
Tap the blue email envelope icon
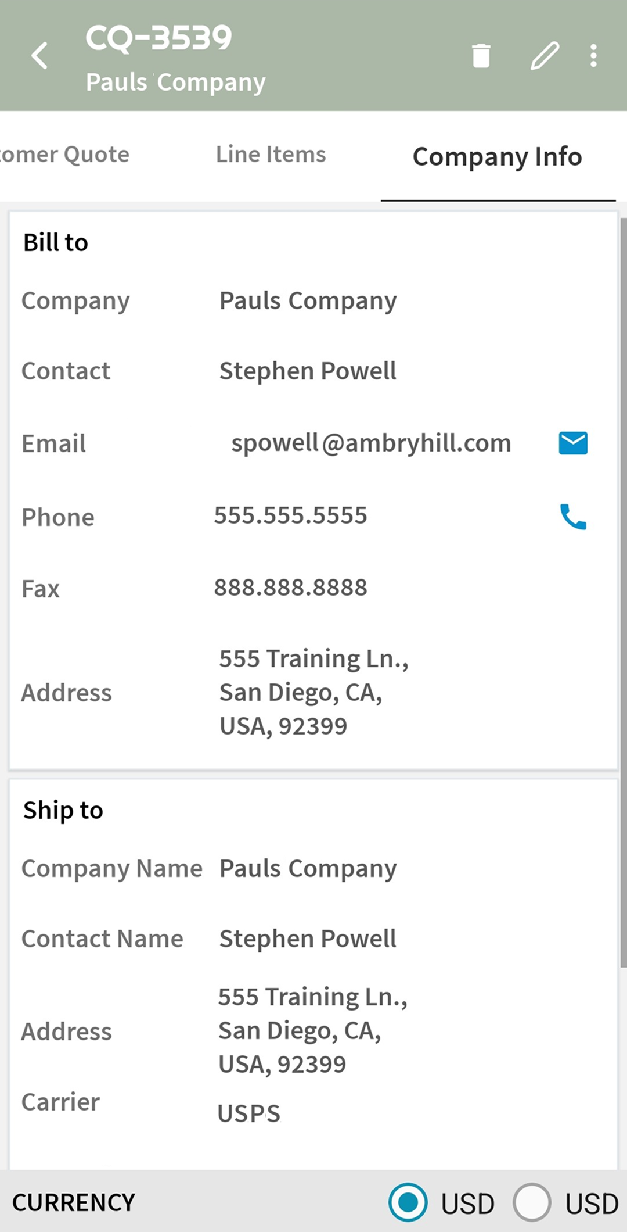(x=573, y=443)
